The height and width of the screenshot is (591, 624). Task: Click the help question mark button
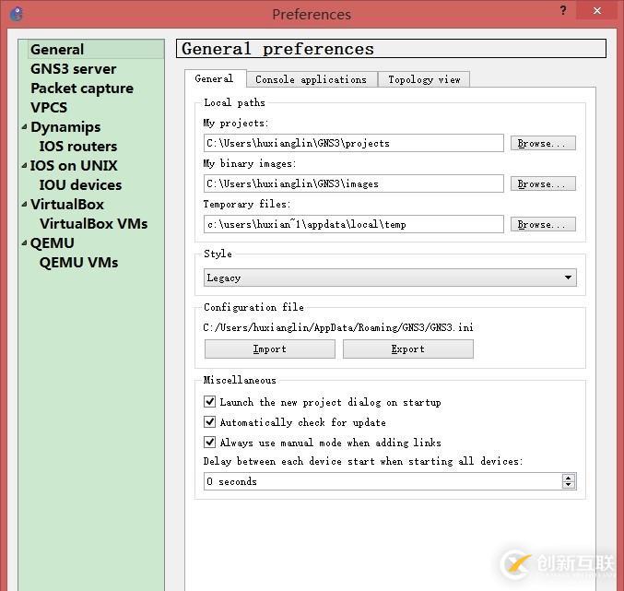coord(563,10)
